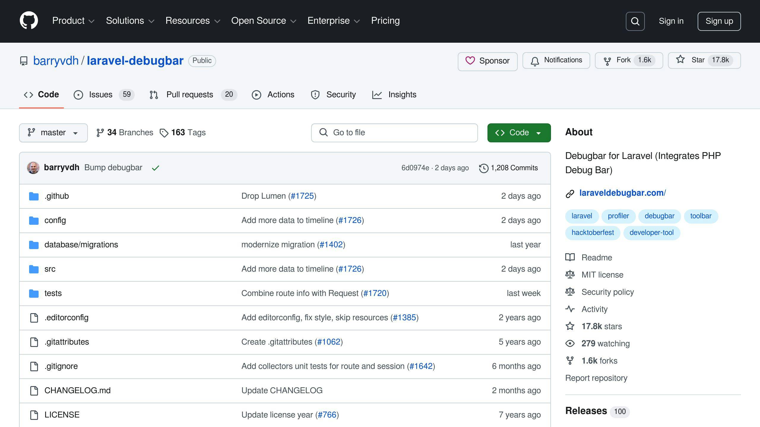Open commit history via the clock icon
This screenshot has width=760, height=427.
(484, 168)
